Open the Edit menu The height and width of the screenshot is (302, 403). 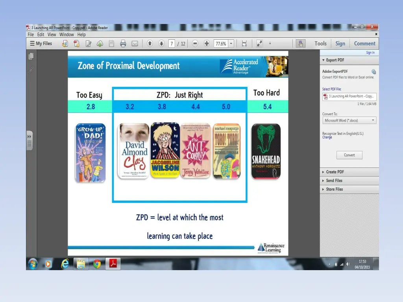pos(41,35)
